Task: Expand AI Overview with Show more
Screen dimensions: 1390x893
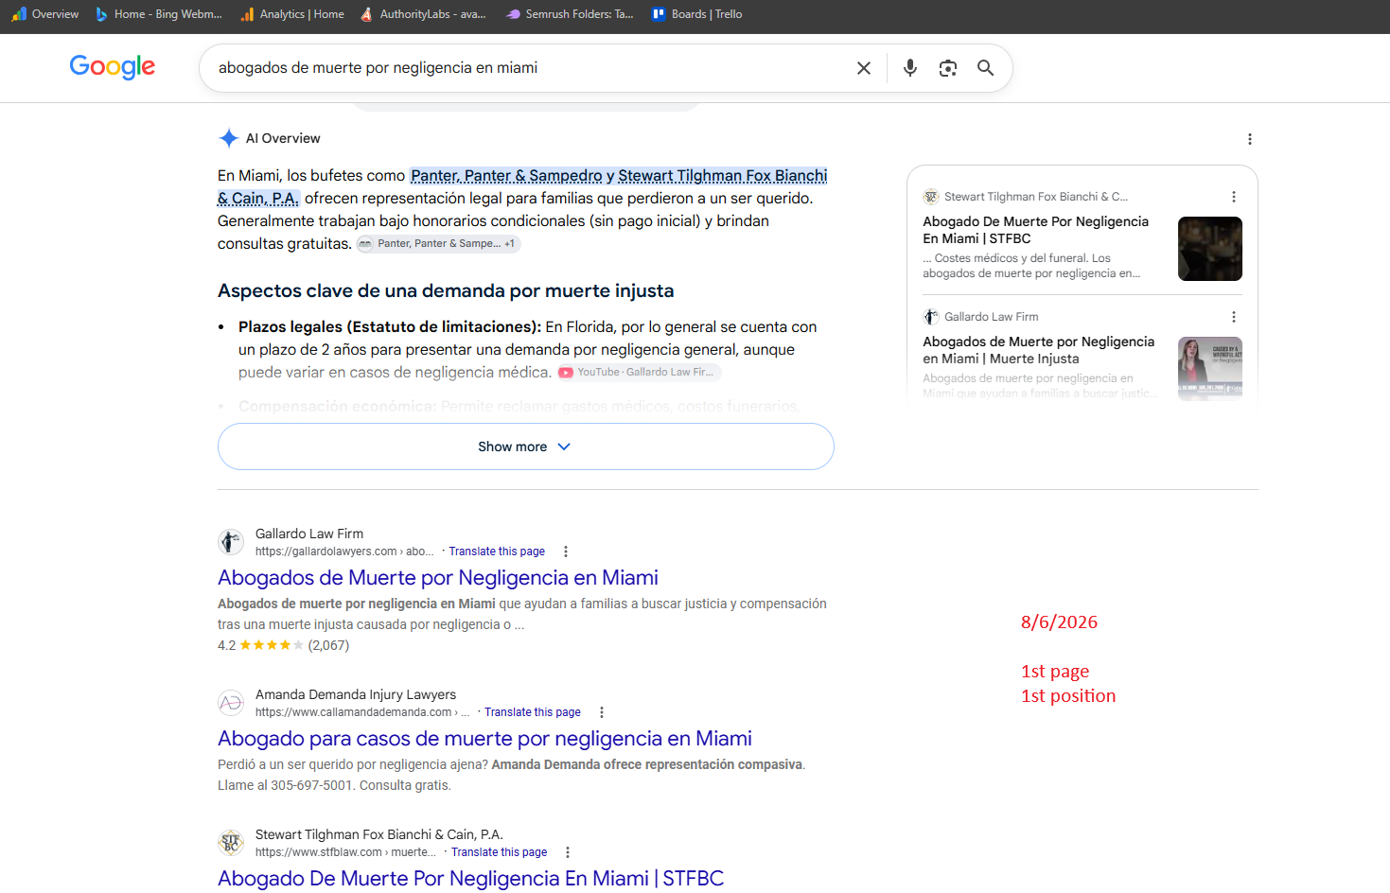Action: (525, 446)
